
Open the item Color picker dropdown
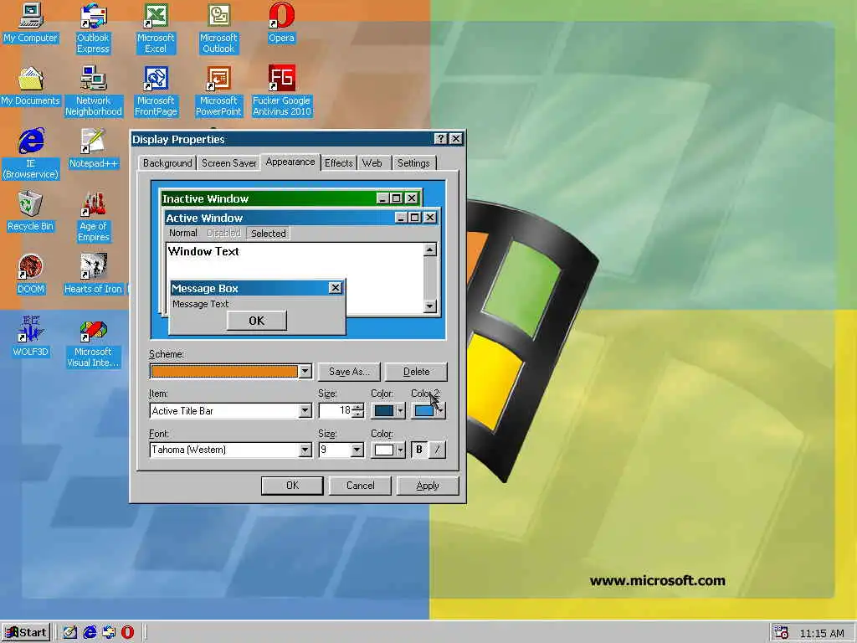[388, 410]
